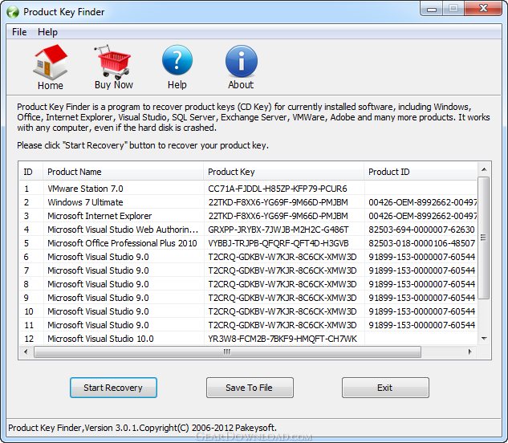Click the horizontal scrollbar thumb
Image resolution: width=508 pixels, height=443 pixels.
227,352
